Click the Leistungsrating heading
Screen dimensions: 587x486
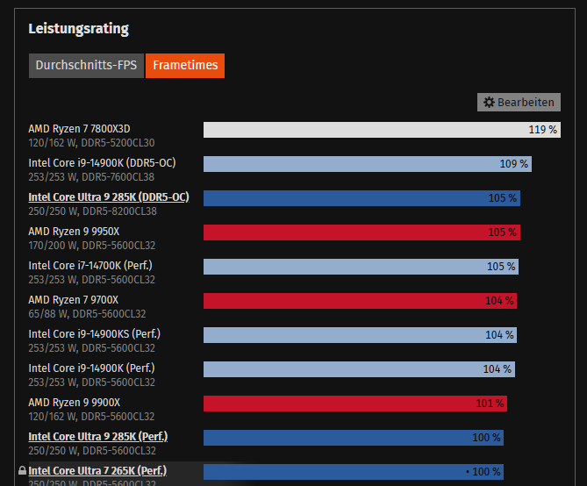click(79, 29)
